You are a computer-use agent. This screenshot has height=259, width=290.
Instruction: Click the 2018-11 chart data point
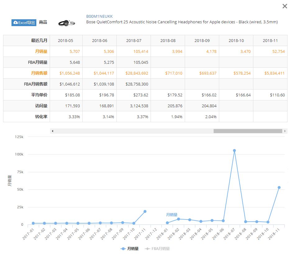(x=279, y=187)
